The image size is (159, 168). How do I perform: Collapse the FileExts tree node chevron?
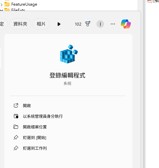pyautogui.click(x=2, y=10)
